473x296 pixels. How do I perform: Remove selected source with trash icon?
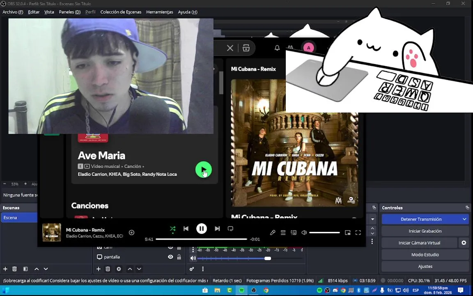(x=108, y=269)
